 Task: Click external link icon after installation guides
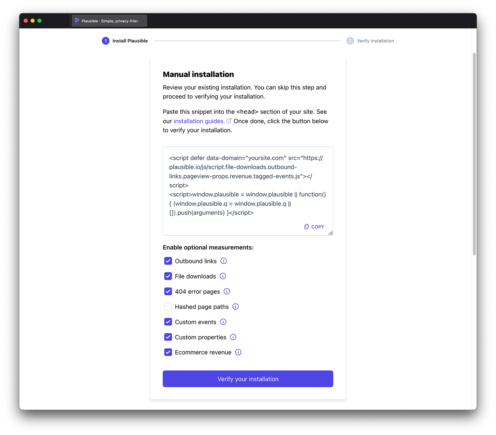[x=229, y=121]
